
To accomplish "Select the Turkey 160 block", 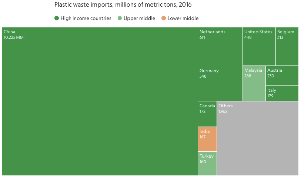I will [x=207, y=164].
